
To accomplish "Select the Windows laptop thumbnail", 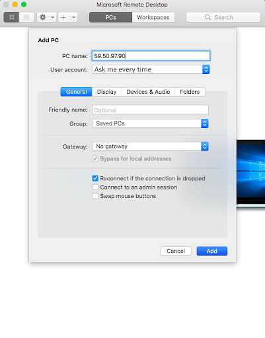I will tap(251, 174).
